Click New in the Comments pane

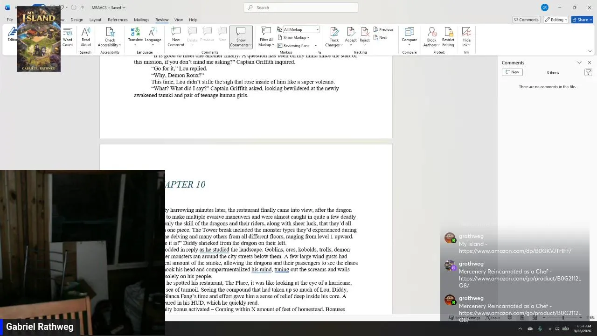tap(512, 72)
